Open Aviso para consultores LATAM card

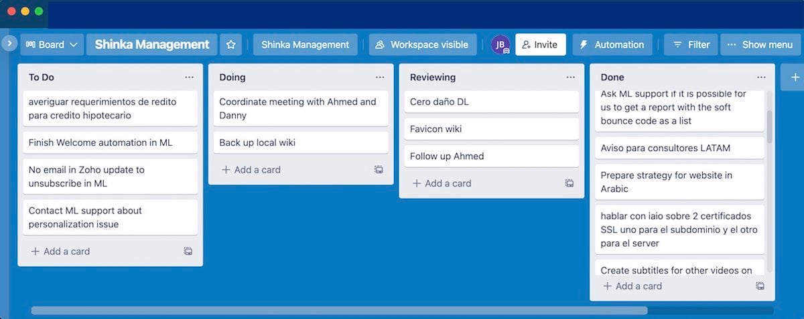click(679, 148)
